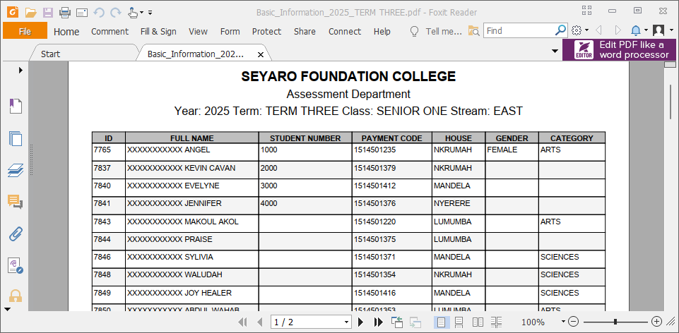The image size is (679, 333).
Task: Open the page number dropdown arrow
Action: [x=346, y=322]
